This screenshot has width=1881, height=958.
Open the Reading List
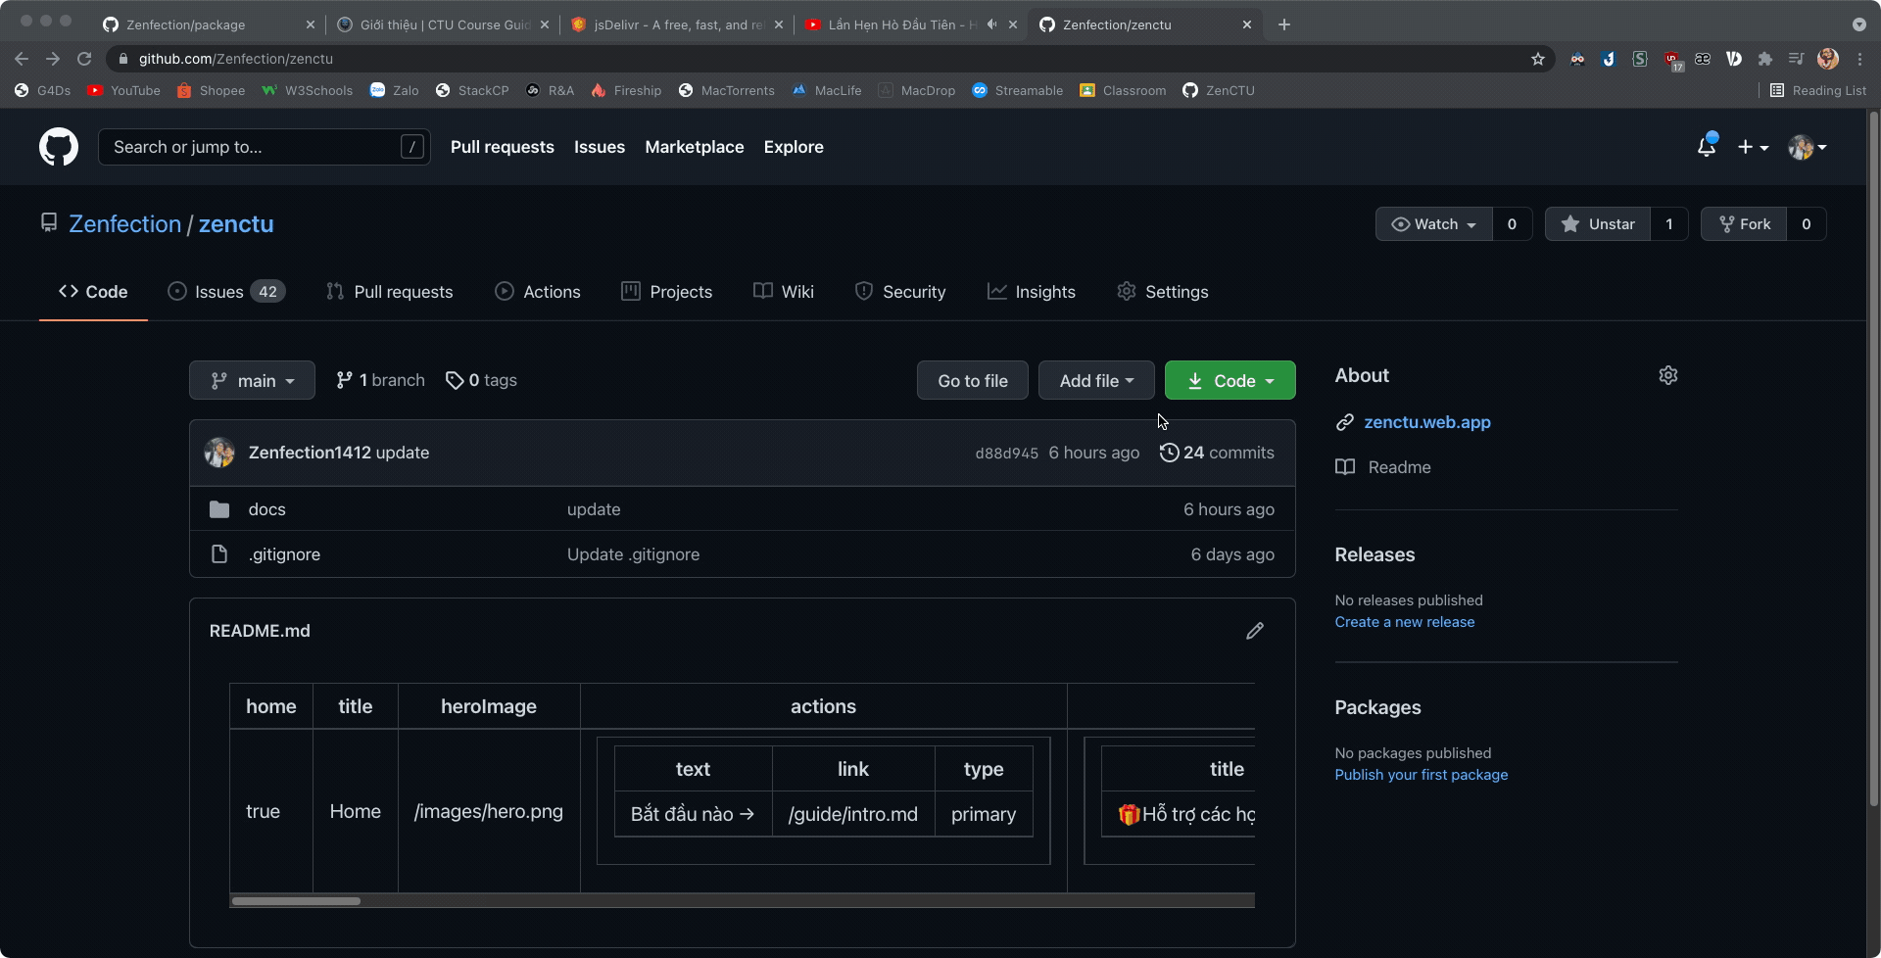click(1818, 90)
